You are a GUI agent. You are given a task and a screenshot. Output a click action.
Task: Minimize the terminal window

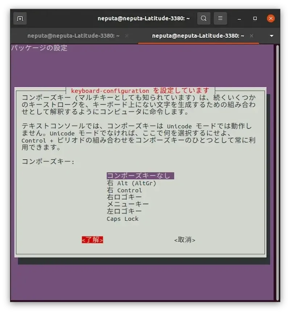coord(239,18)
